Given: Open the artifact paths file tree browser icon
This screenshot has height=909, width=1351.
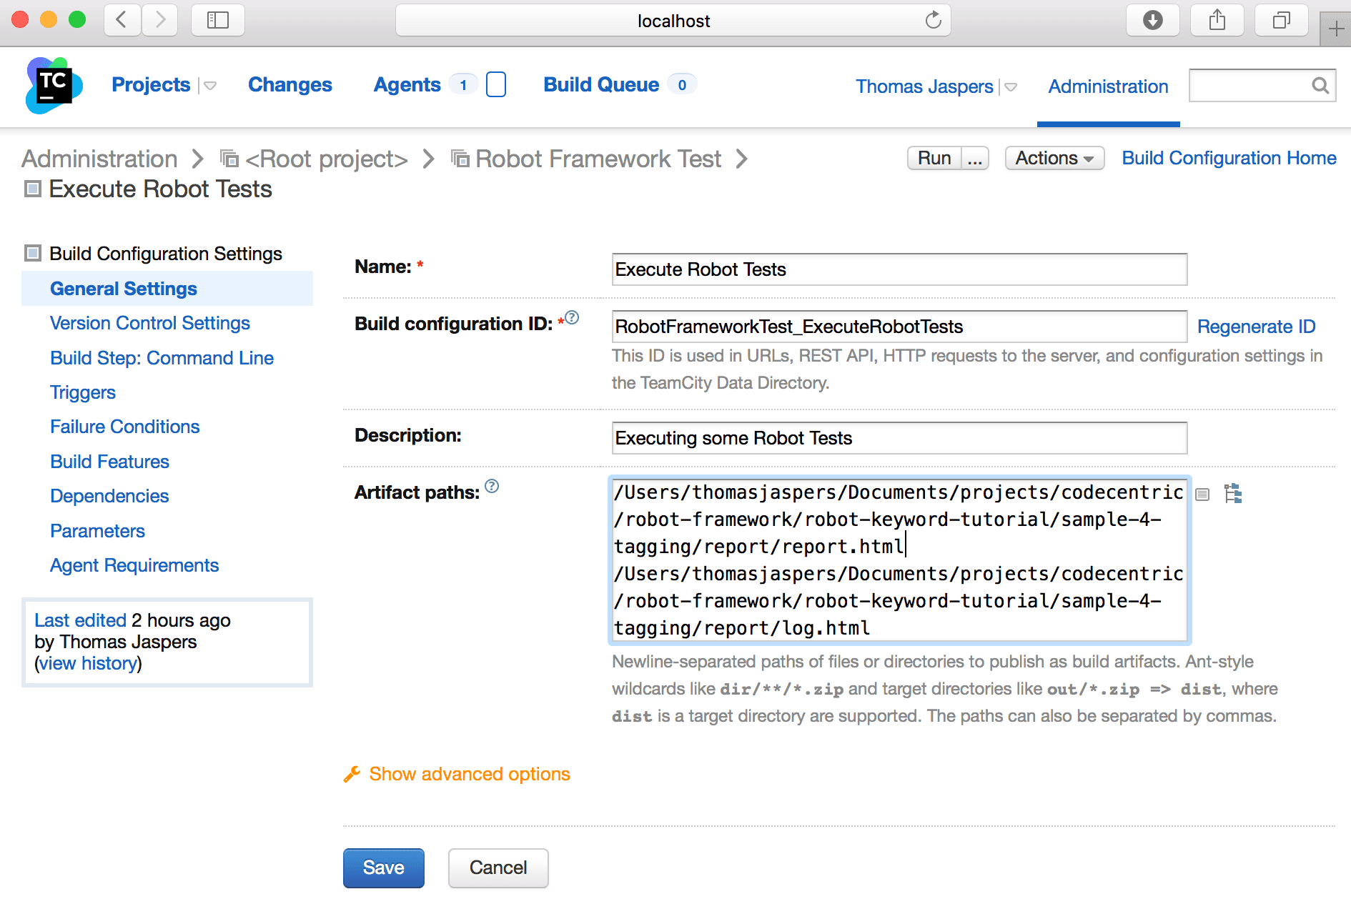Looking at the screenshot, I should tap(1233, 494).
